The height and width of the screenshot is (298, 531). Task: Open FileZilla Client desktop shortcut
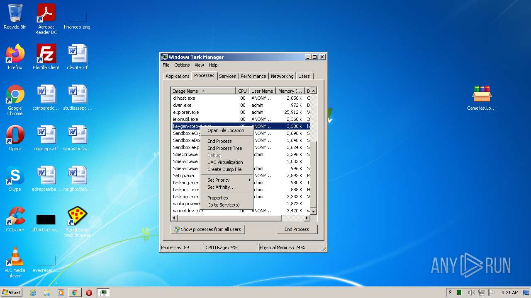click(46, 57)
